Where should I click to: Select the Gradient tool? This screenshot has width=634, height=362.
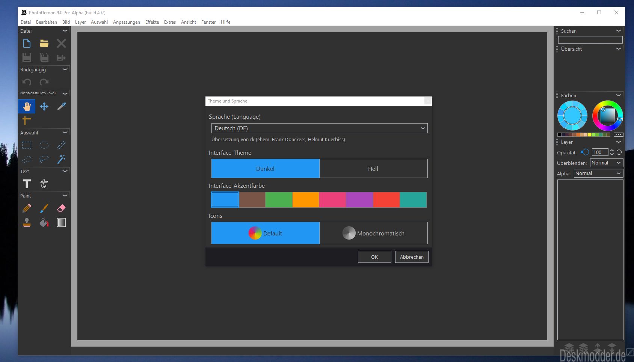(61, 222)
